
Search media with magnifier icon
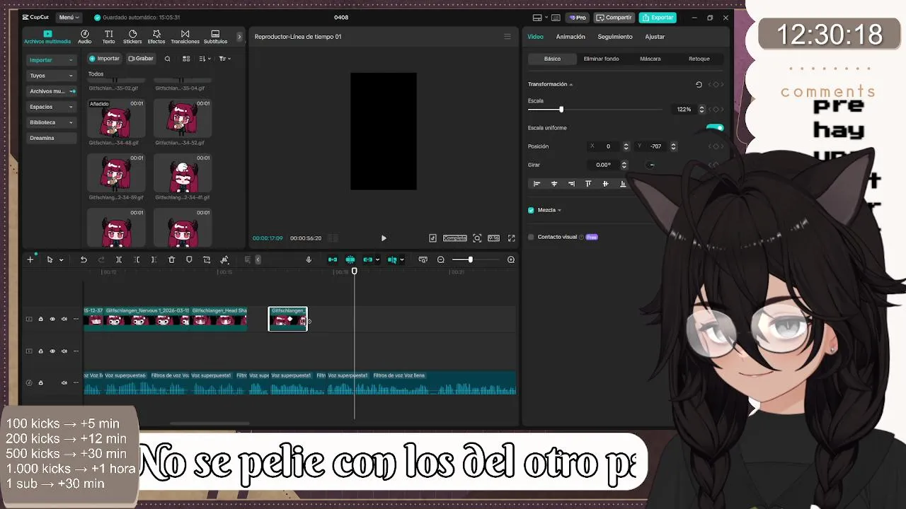(167, 59)
